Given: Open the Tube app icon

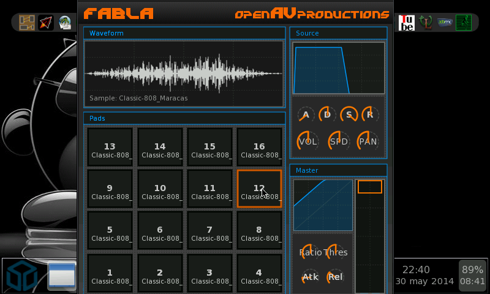Looking at the screenshot, I should [407, 23].
